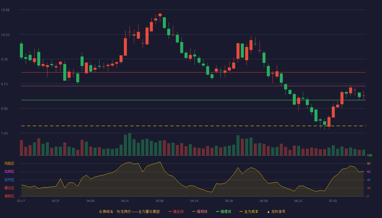Click the 低吸区 zone label
Viewport: 382px width, 218px height.
9,196
